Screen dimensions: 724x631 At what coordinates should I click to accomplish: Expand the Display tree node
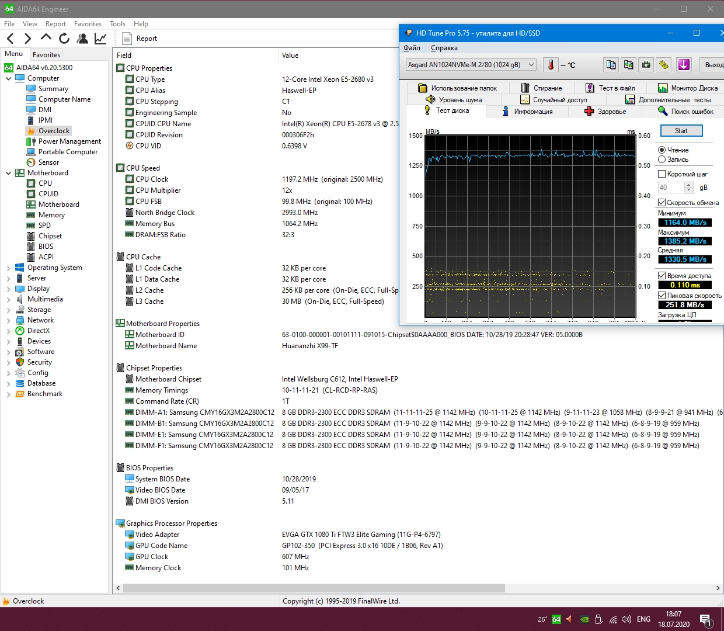[x=8, y=289]
